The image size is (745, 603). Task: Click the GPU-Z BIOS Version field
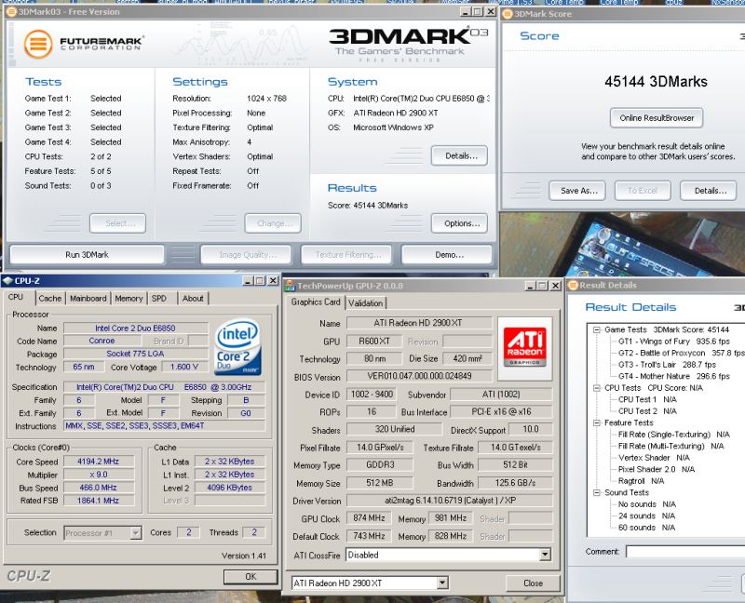coord(419,376)
